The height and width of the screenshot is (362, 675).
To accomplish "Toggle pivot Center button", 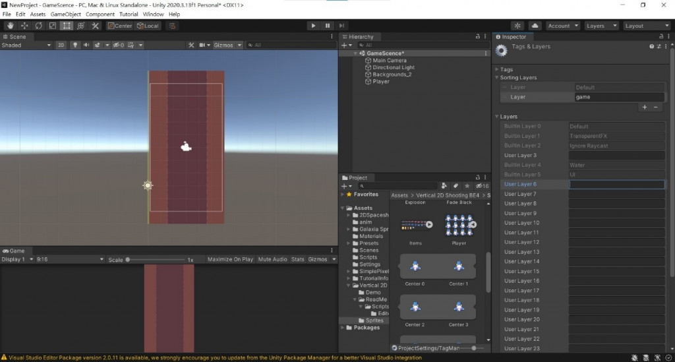I will (120, 26).
